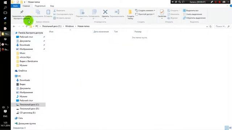232x130 pixels.
Task: Click the Explorer help question icon
Action: point(231,6)
